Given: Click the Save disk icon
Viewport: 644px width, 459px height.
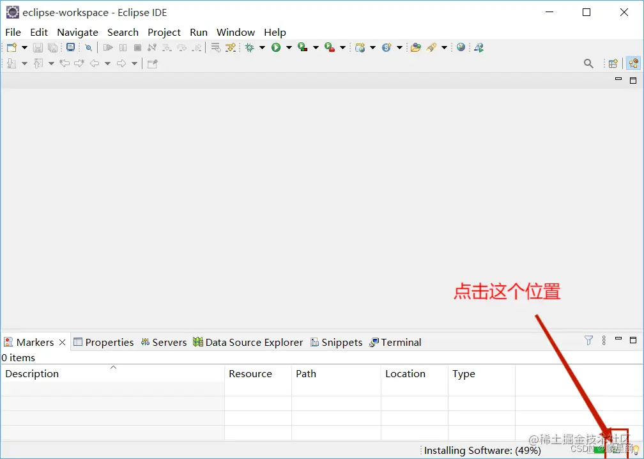Looking at the screenshot, I should coord(38,48).
